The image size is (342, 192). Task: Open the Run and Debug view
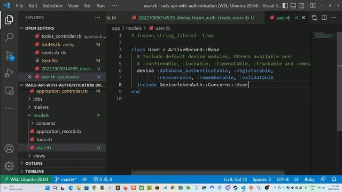(9, 73)
